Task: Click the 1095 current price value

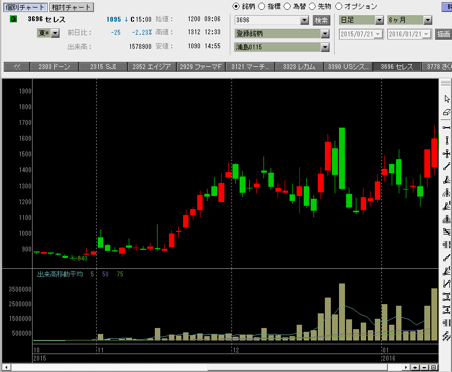Action: [114, 20]
